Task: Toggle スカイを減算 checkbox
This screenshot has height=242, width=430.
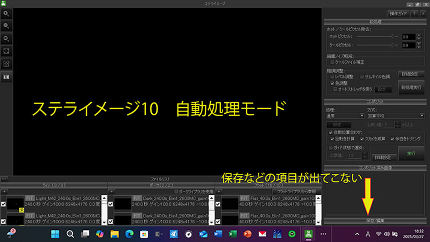Action: (x=362, y=139)
